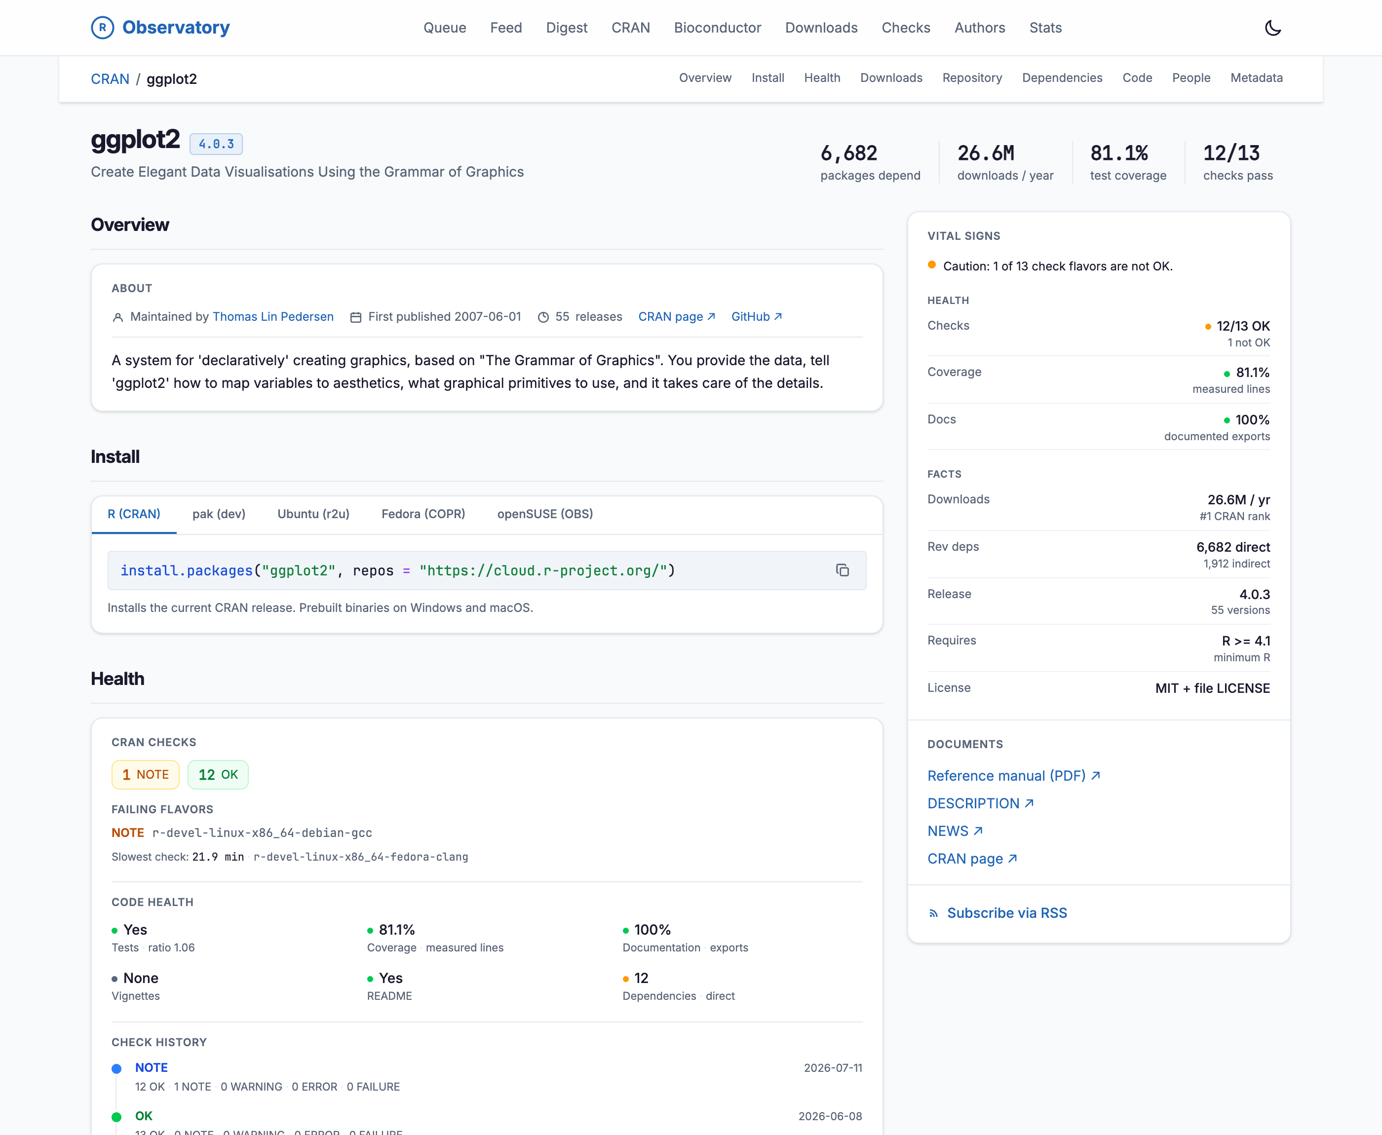This screenshot has height=1135, width=1382.
Task: Select the Fedora (COPR) install tab
Action: pyautogui.click(x=423, y=514)
